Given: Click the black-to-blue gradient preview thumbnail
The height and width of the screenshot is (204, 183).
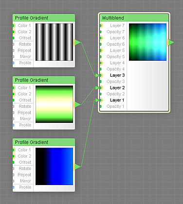Looking at the screenshot, I should [x=54, y=167].
